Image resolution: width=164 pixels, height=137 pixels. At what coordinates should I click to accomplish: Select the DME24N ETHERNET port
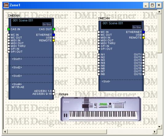coord(144,32)
